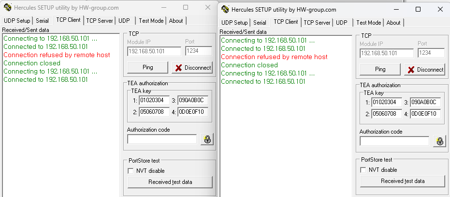Open UDP tab in left window
Viewport: 450px width, 197px height.
pos(124,21)
